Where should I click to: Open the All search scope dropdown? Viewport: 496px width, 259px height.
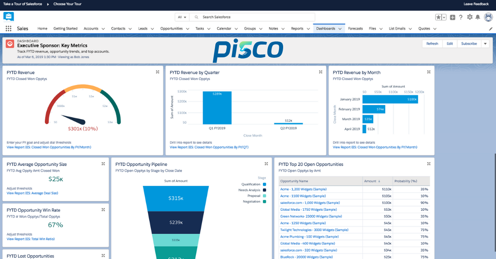point(182,17)
